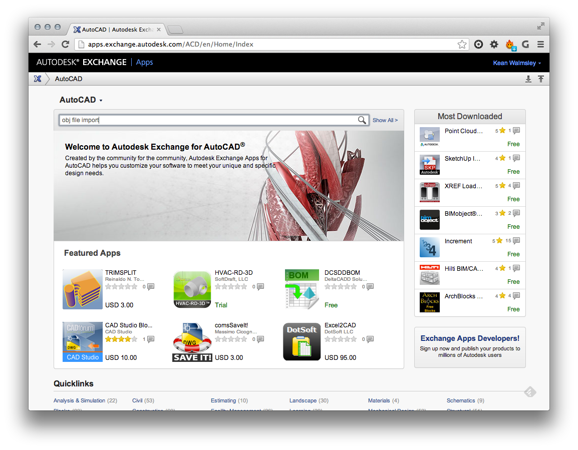Click the search magnifier icon
Viewport: 578px width, 450px height.
[362, 120]
